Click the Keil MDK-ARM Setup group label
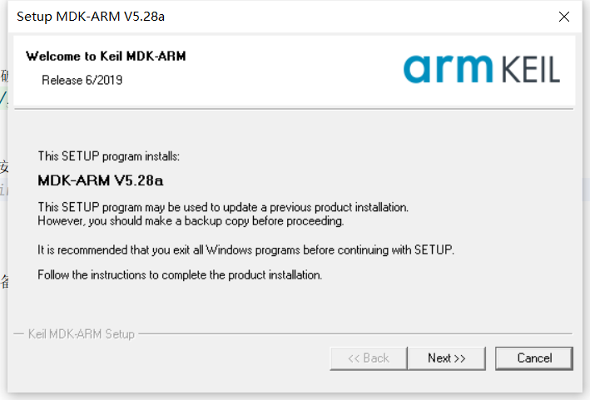Image resolution: width=590 pixels, height=400 pixels. 82,334
